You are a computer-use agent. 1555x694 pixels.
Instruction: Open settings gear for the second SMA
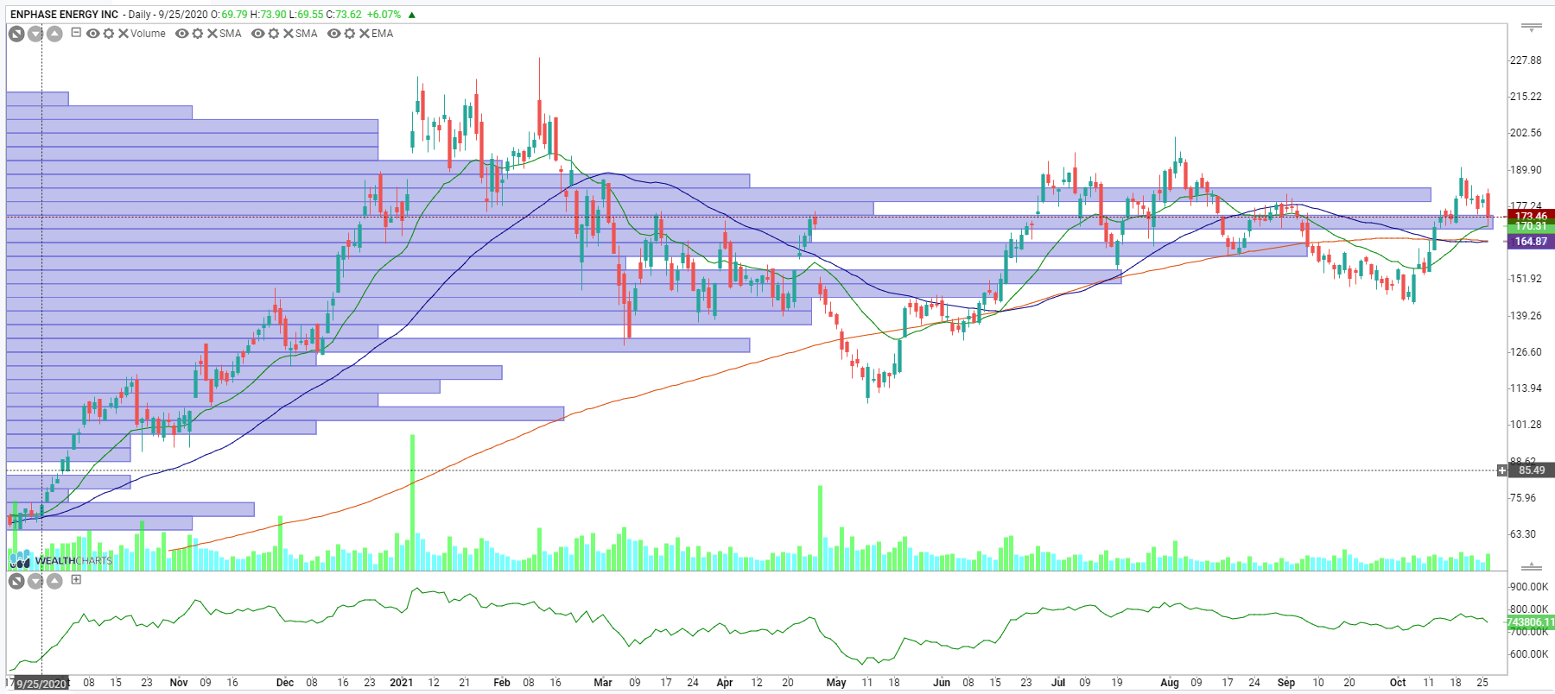tap(274, 34)
